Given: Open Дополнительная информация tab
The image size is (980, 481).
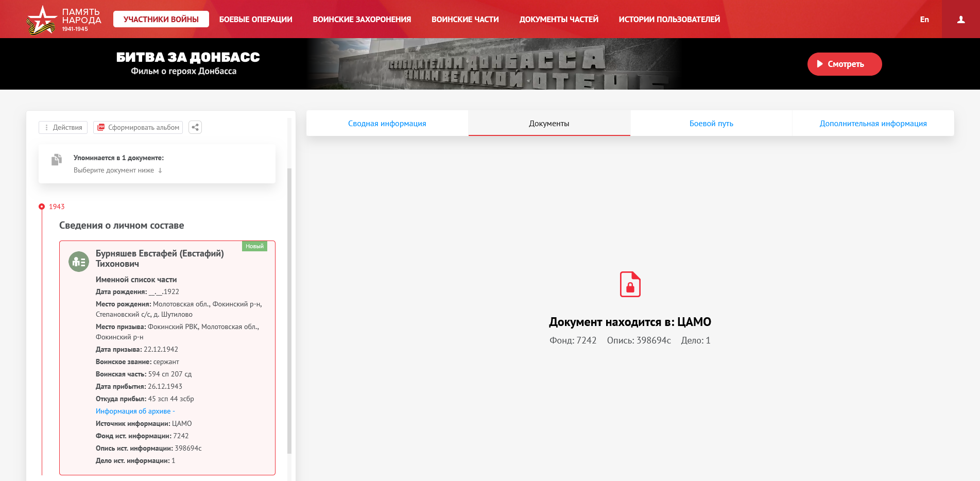Looking at the screenshot, I should (x=872, y=124).
